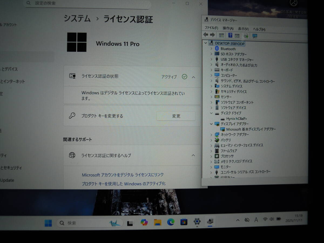Click the taskbar 検索 search box
This screenshot has width=324, height=243.
[89, 223]
